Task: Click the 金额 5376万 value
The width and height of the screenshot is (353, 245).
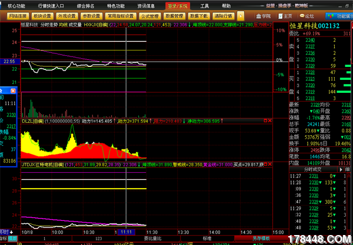Action: pyautogui.click(x=312, y=137)
